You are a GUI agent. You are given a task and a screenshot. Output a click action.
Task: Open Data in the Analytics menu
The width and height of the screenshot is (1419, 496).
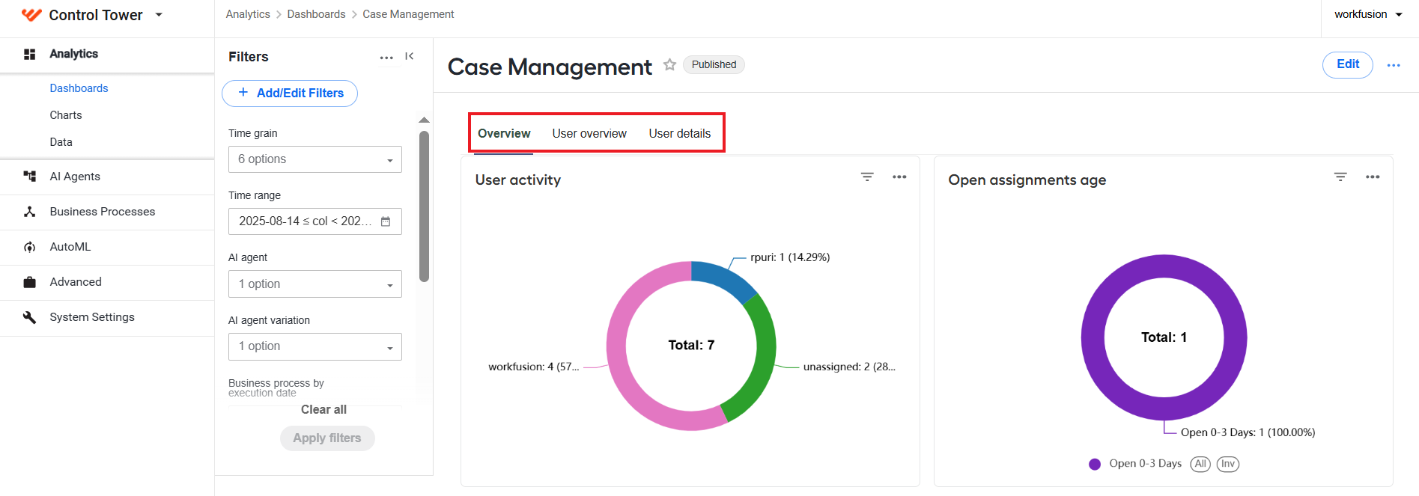61,142
